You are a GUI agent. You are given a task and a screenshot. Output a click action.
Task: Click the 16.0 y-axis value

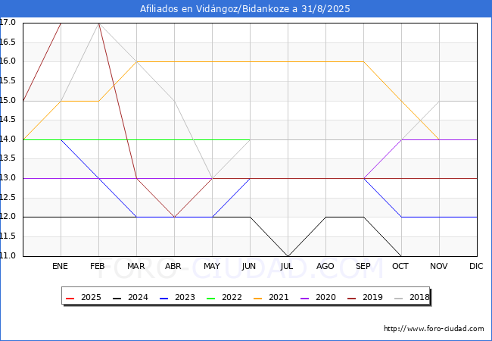pyautogui.click(x=8, y=61)
